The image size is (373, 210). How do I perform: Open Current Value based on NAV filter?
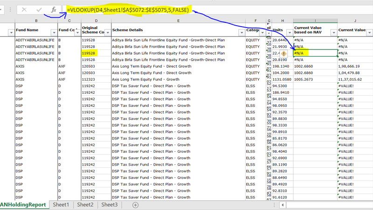334,33
